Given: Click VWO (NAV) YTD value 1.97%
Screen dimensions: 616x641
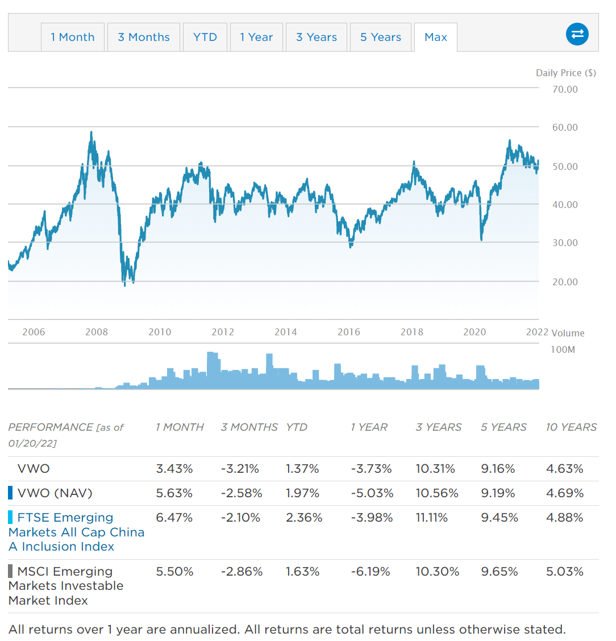Looking at the screenshot, I should click(x=302, y=493).
